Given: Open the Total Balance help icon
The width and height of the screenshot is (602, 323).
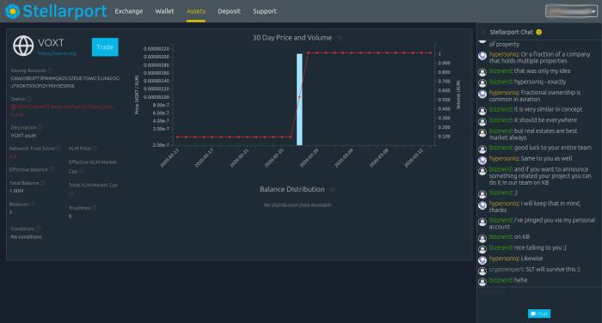Looking at the screenshot, I should click(43, 183).
